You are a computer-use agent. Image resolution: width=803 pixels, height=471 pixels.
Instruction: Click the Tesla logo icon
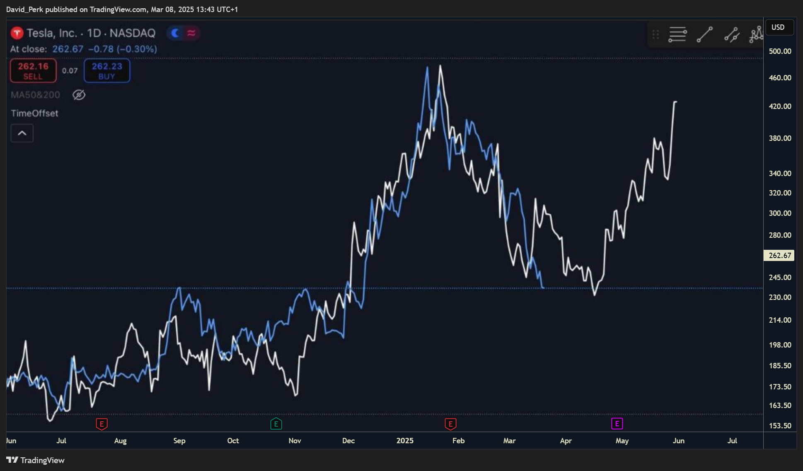click(17, 33)
